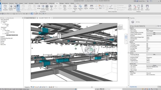Click the Close Inactive views button
This screenshot has height=90, width=161.
135,7
